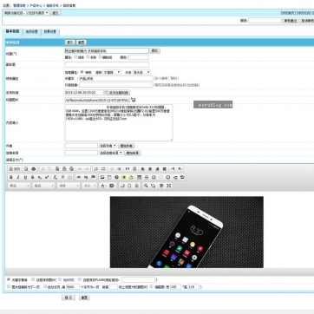Open the select author dropdown

(108, 146)
